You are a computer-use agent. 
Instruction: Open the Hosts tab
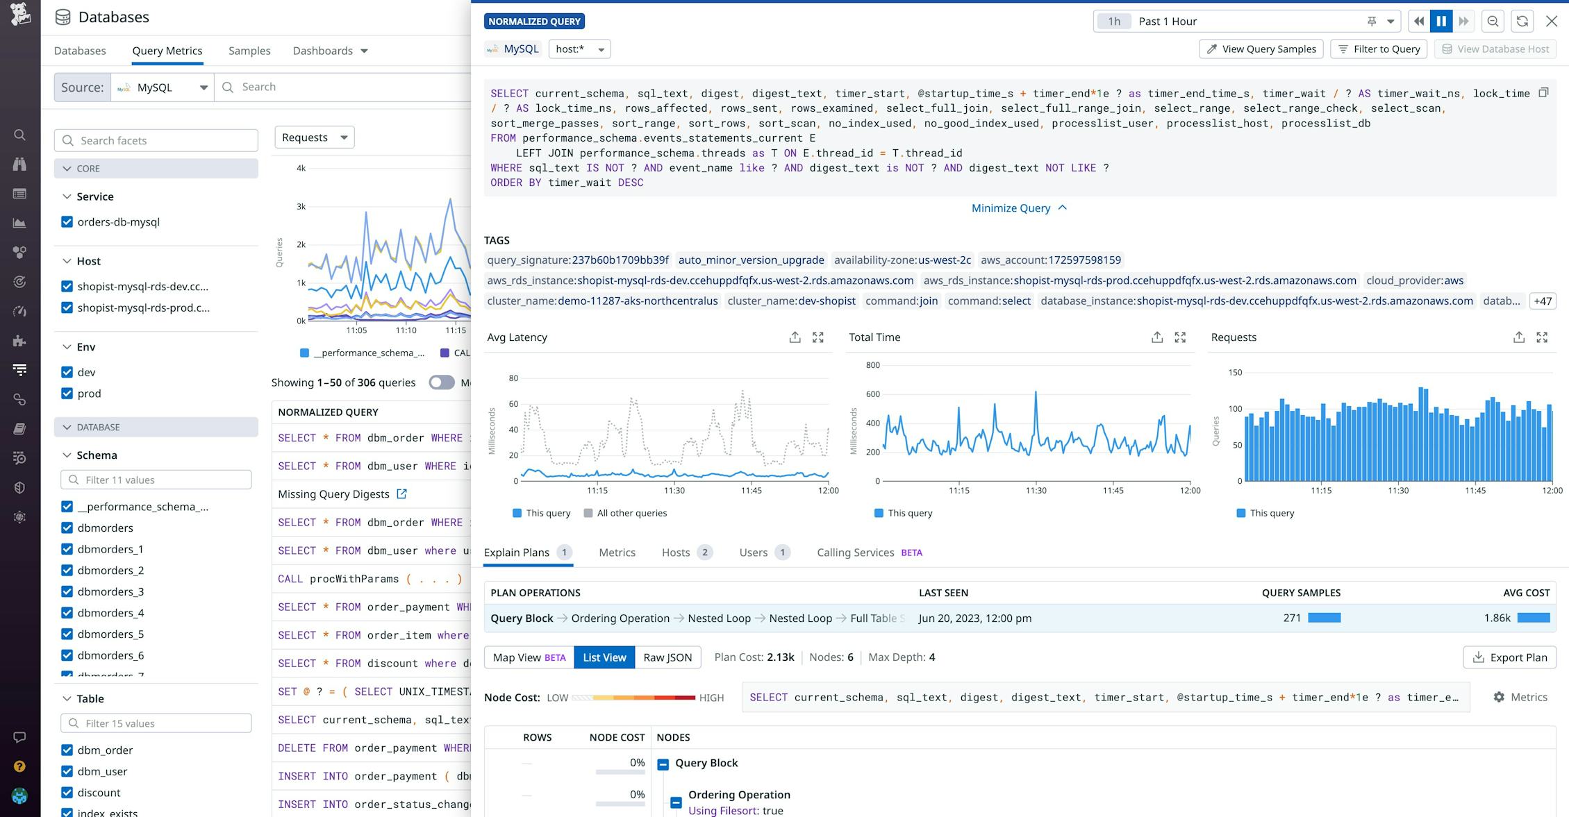[676, 553]
